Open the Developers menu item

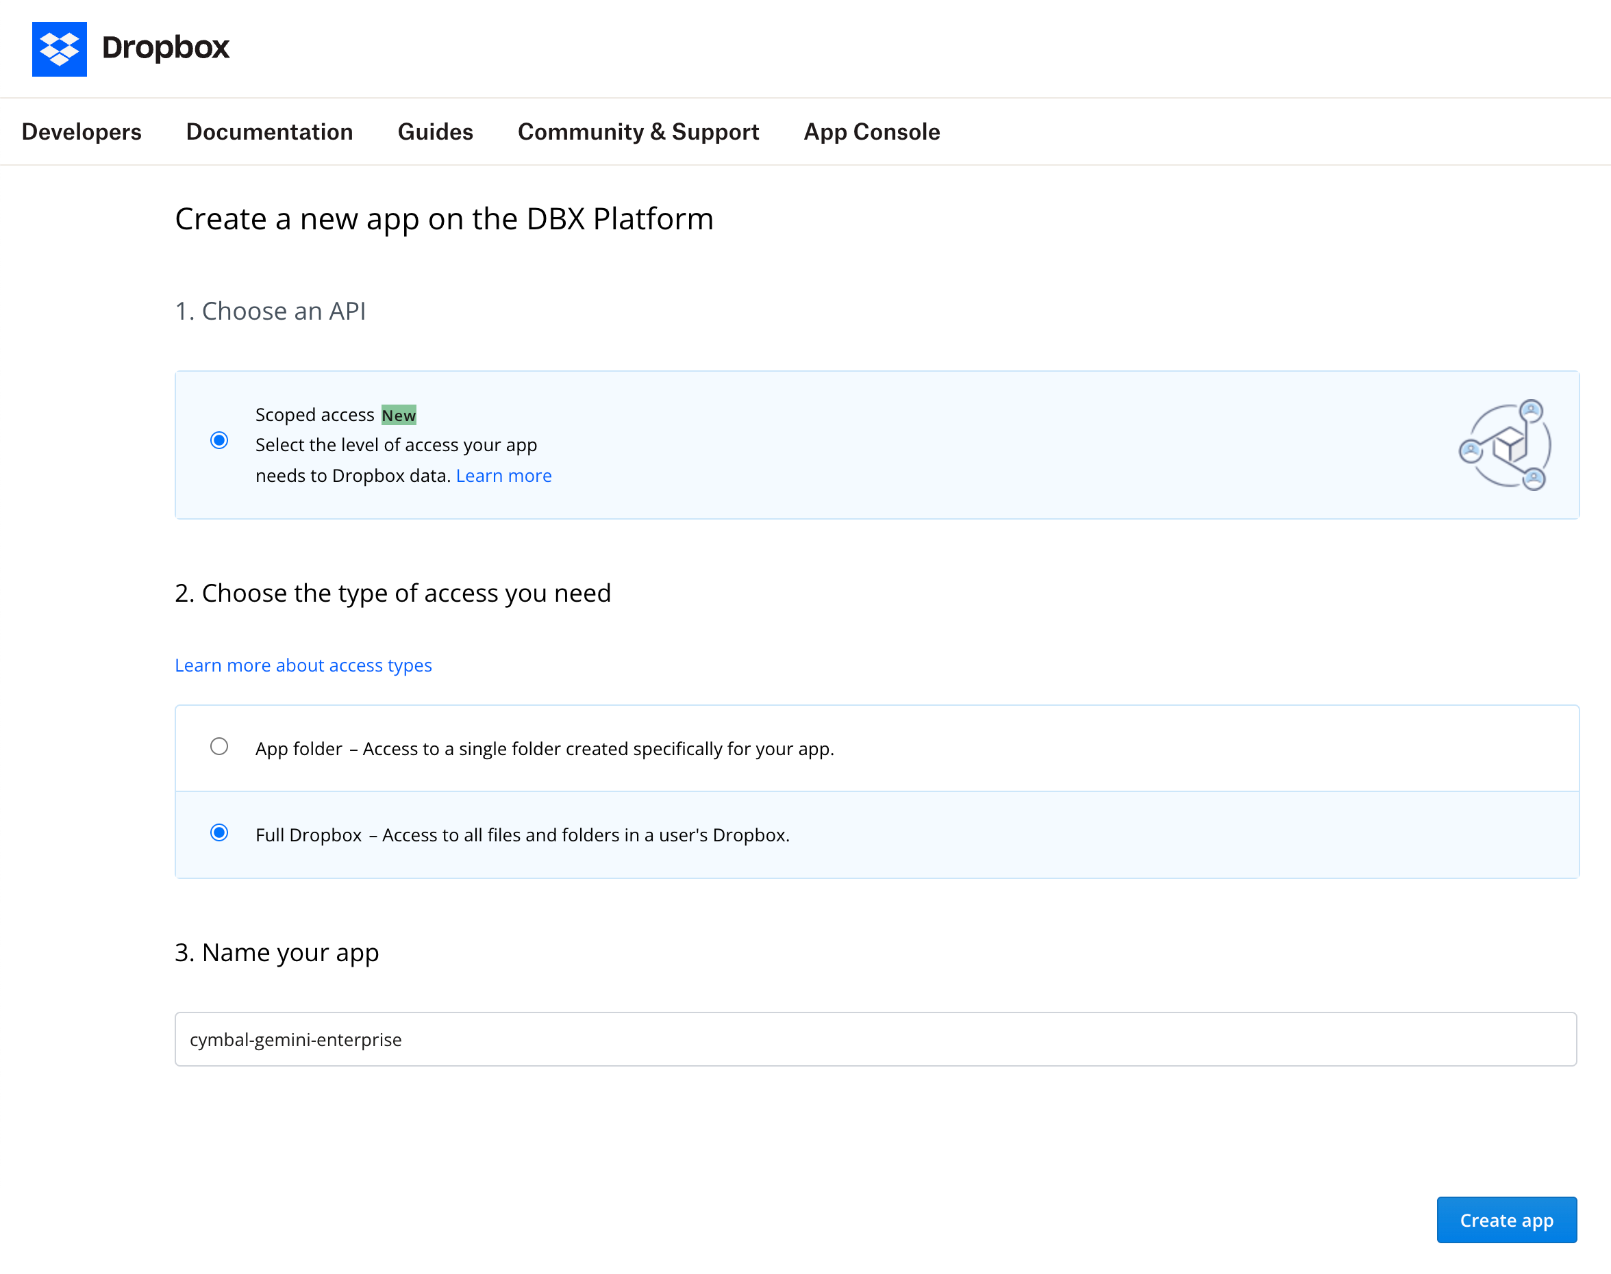point(82,131)
